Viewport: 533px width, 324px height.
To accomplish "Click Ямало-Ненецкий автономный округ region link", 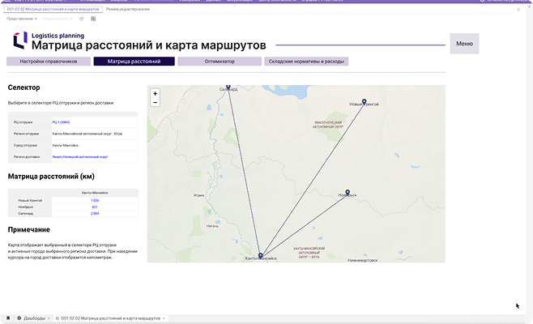I will pos(80,156).
